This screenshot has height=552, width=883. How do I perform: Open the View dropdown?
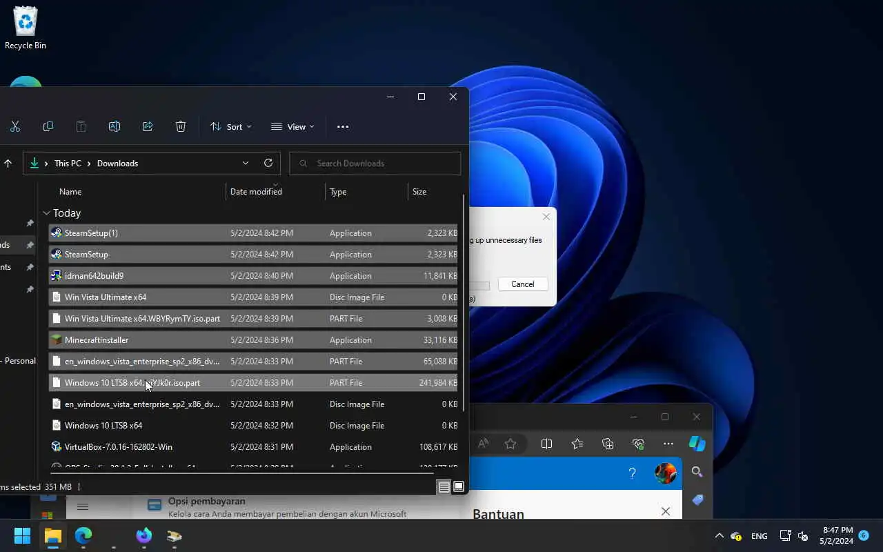(292, 127)
